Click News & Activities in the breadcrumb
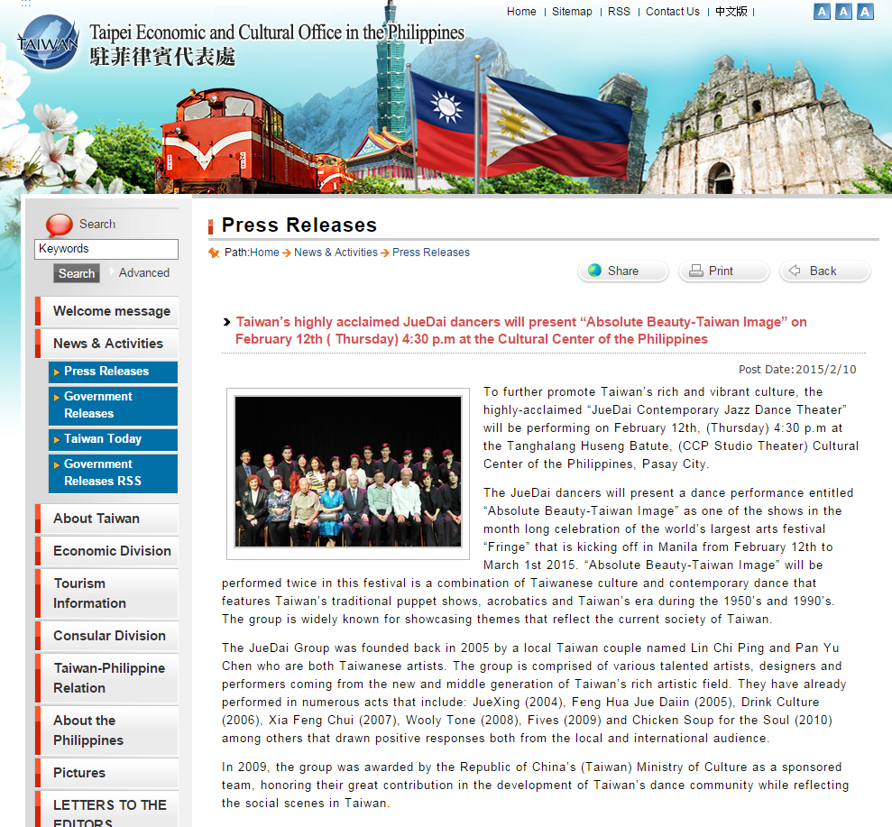892x827 pixels. 336,253
